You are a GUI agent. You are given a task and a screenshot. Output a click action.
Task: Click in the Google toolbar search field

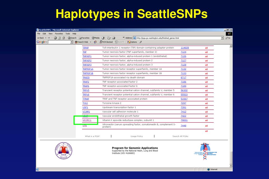(59, 42)
